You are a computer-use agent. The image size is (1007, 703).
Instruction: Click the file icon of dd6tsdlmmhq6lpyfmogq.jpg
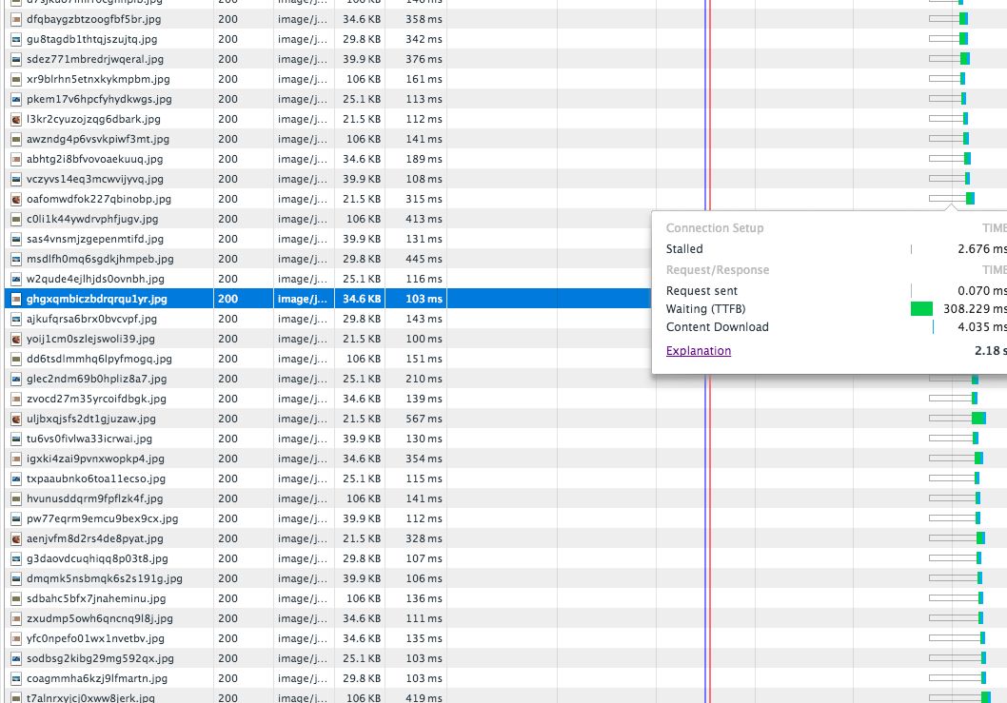[16, 359]
